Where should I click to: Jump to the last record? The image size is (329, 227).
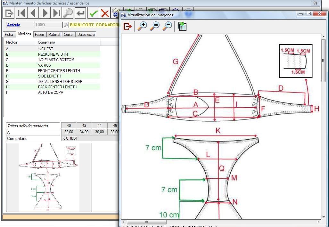click(x=56, y=13)
